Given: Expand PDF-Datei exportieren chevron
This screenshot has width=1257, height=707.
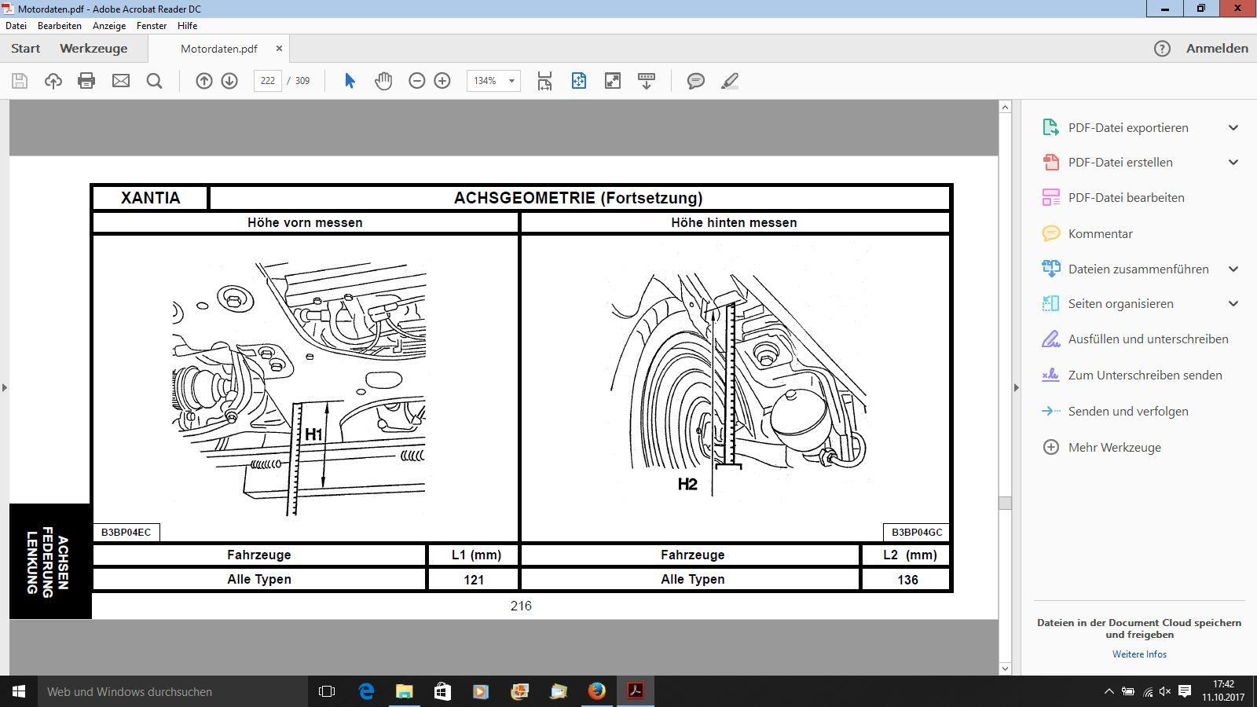Looking at the screenshot, I should tap(1233, 127).
